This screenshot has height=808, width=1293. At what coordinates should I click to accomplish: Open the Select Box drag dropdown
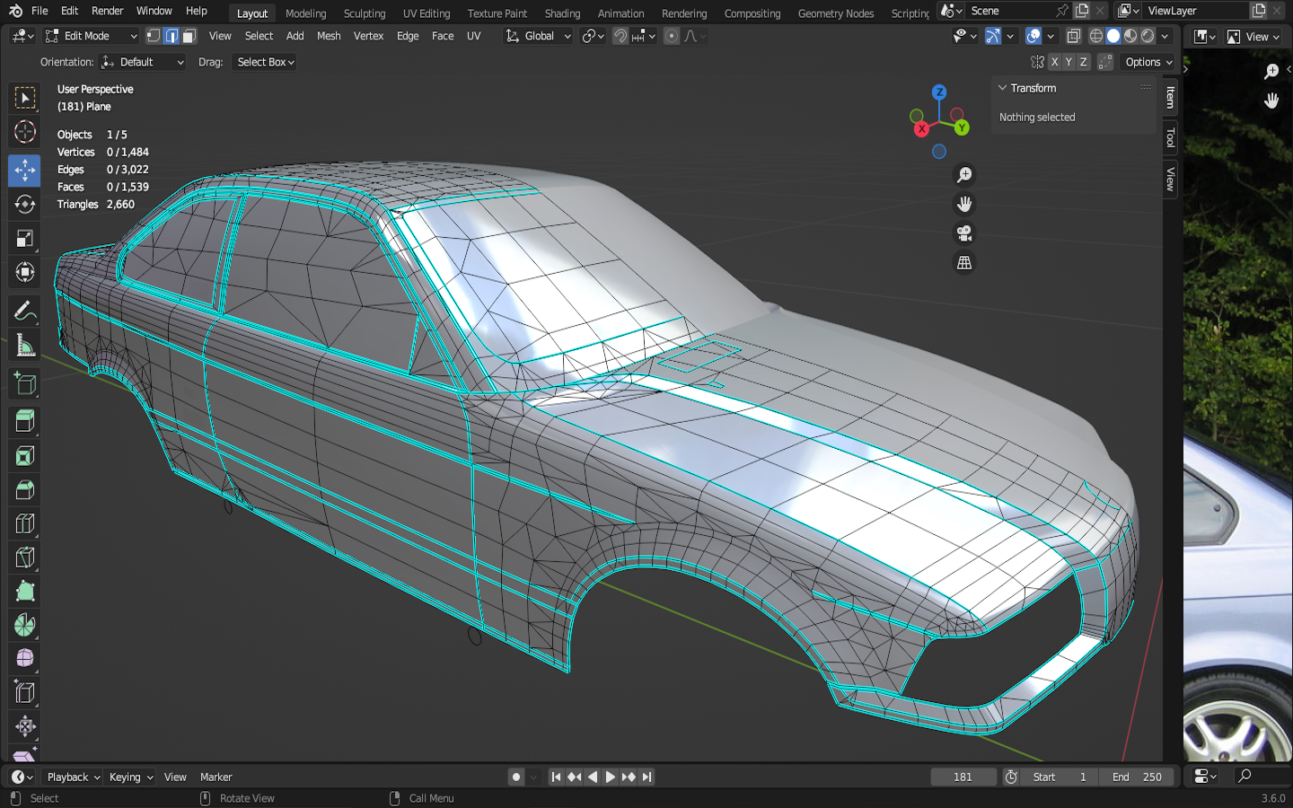[265, 62]
